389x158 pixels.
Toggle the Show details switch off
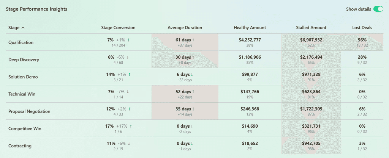(378, 9)
